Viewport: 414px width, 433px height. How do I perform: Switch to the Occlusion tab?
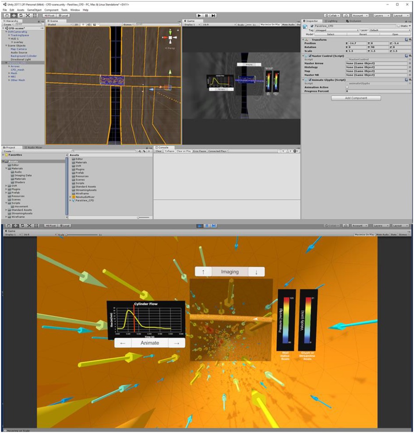click(x=354, y=21)
